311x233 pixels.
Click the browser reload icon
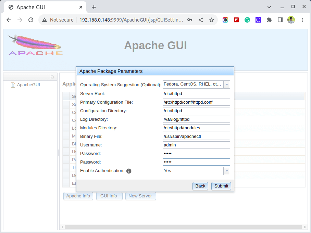tap(31, 20)
